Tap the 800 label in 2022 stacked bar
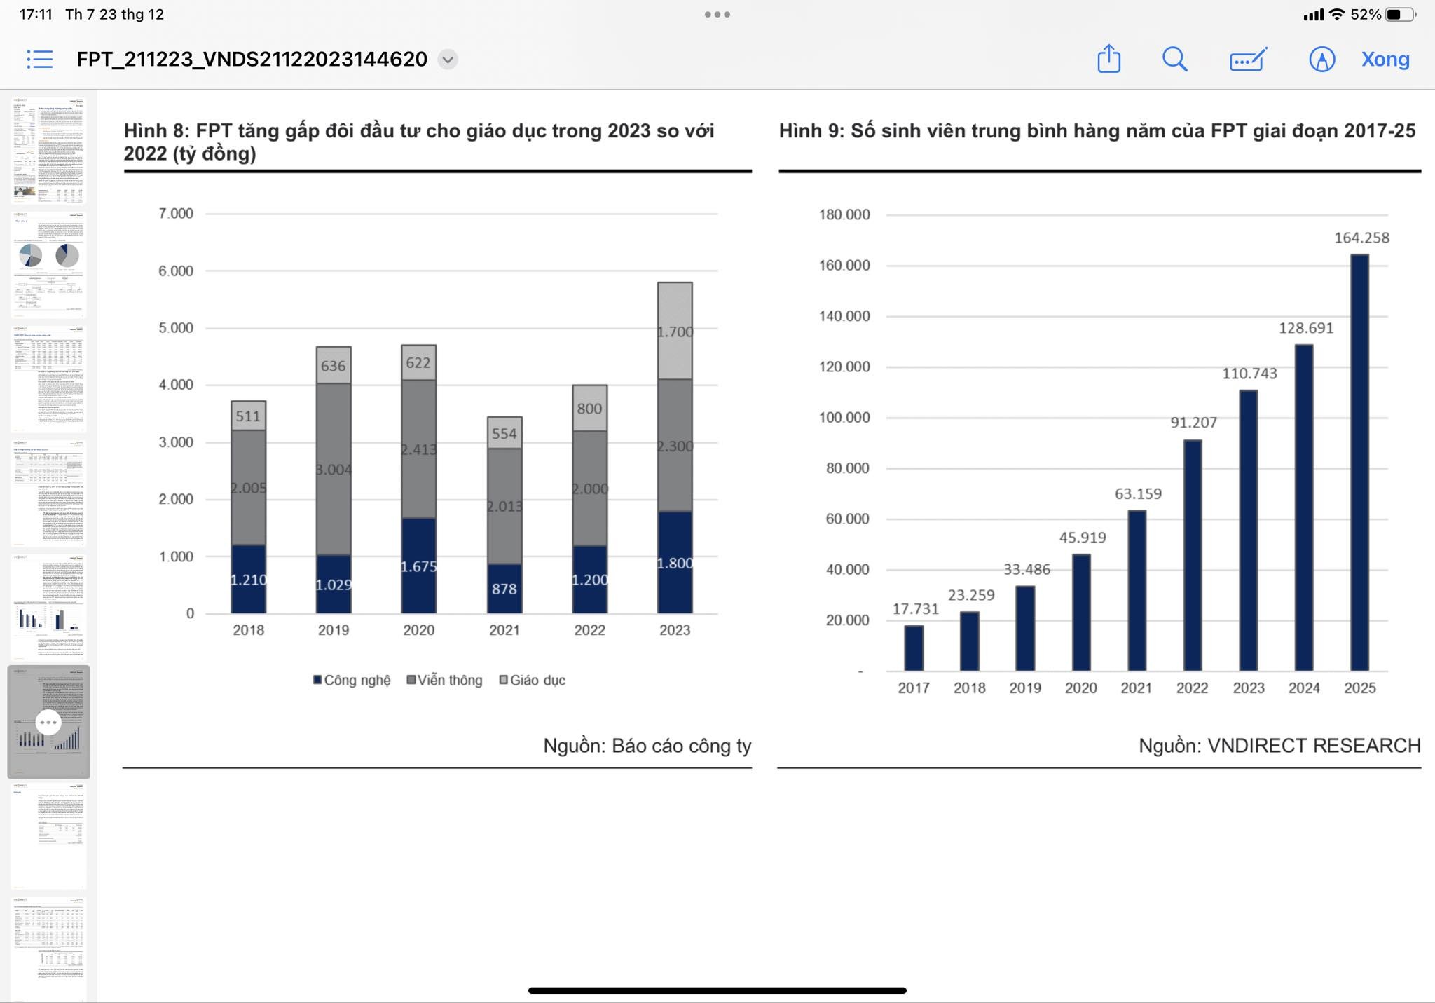This screenshot has height=1003, width=1435. point(589,409)
